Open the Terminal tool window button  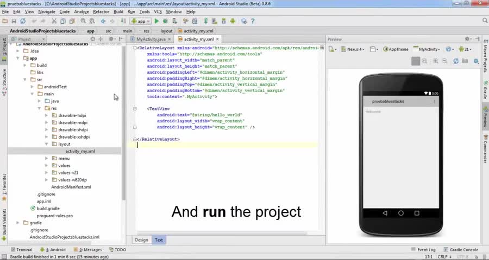pos(22,249)
